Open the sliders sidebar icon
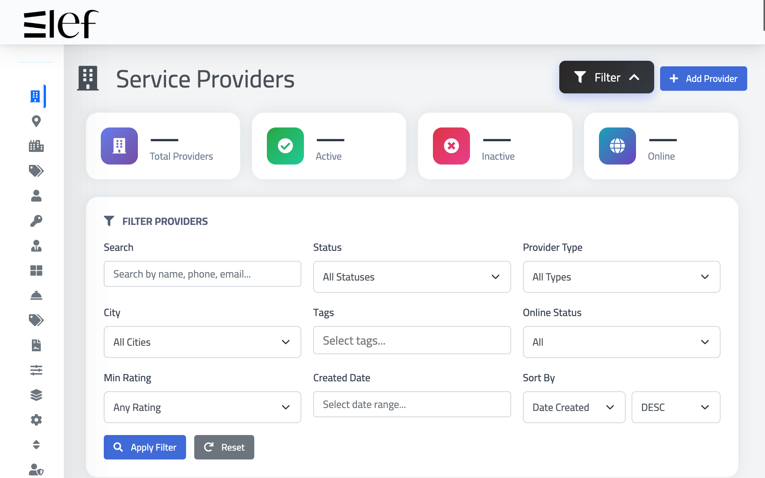Image resolution: width=765 pixels, height=478 pixels. point(36,370)
